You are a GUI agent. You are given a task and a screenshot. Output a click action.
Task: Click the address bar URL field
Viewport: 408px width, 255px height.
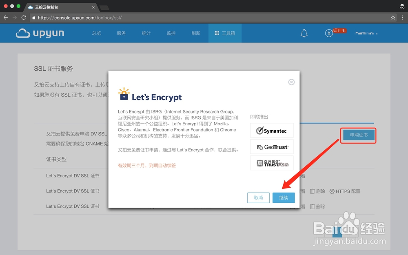pyautogui.click(x=213, y=18)
